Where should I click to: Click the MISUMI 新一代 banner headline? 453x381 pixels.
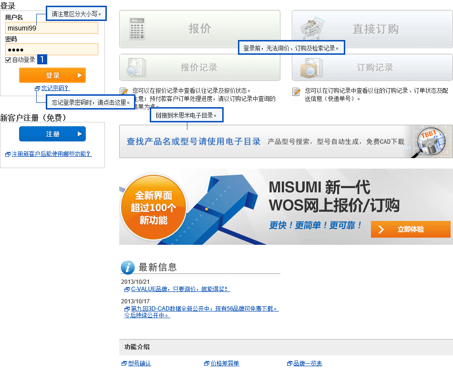pyautogui.click(x=319, y=187)
